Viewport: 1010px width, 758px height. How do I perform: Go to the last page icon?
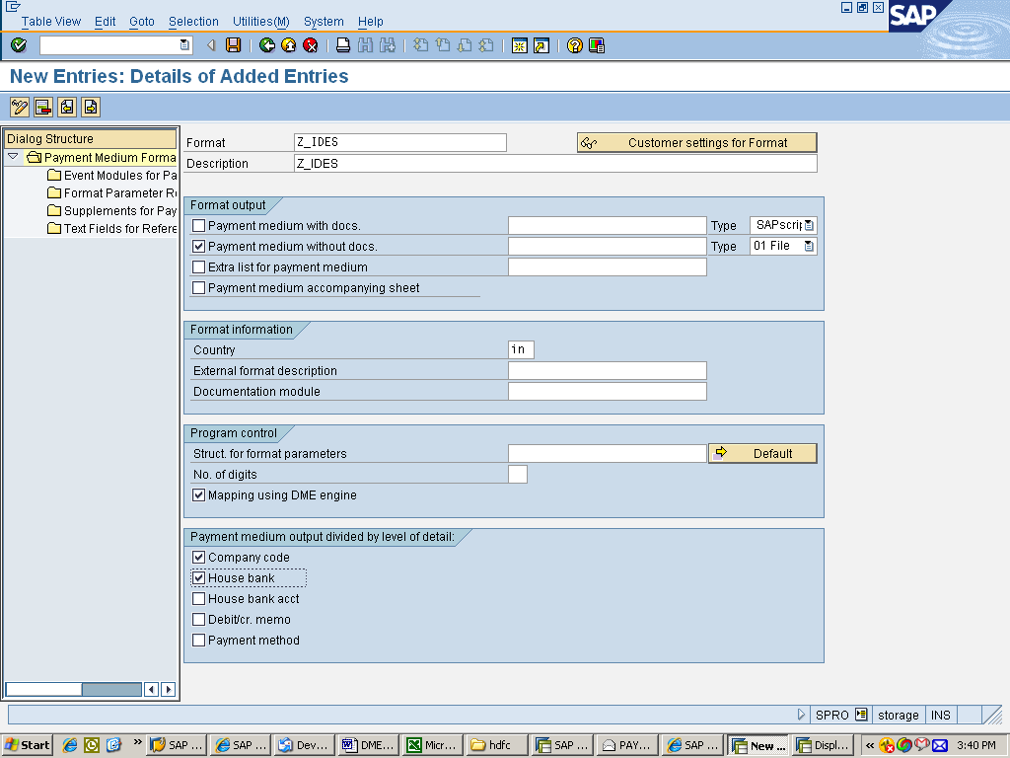click(486, 45)
